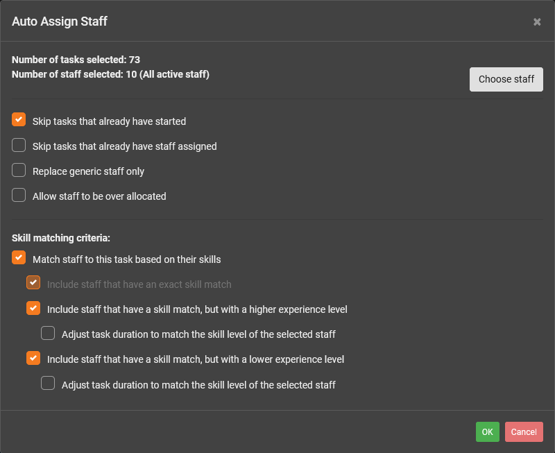Click "Skip tasks that already have staff assigned" label
Image resolution: width=555 pixels, height=453 pixels.
pyautogui.click(x=124, y=146)
